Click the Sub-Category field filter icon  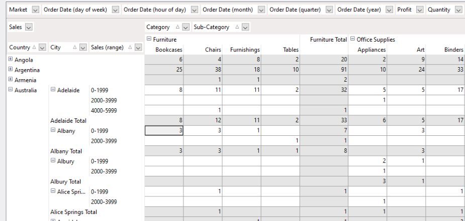tap(245, 27)
